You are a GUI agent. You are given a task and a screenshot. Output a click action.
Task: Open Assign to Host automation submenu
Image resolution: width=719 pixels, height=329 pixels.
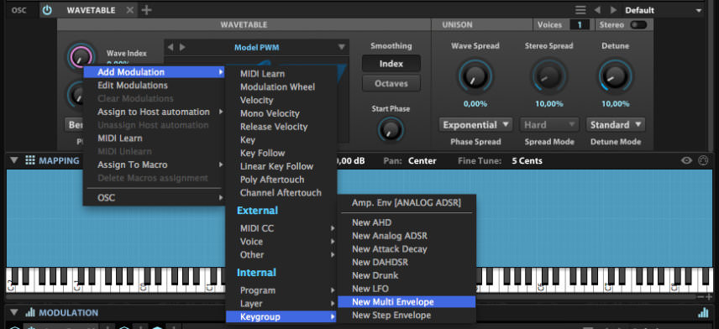coord(154,112)
